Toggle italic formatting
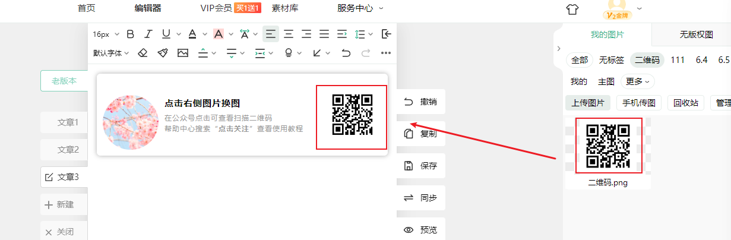This screenshot has height=240, width=731. (148, 34)
